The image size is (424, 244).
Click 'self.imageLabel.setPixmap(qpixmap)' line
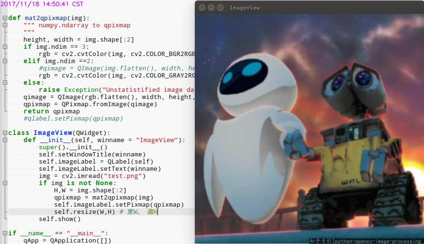tap(119, 205)
